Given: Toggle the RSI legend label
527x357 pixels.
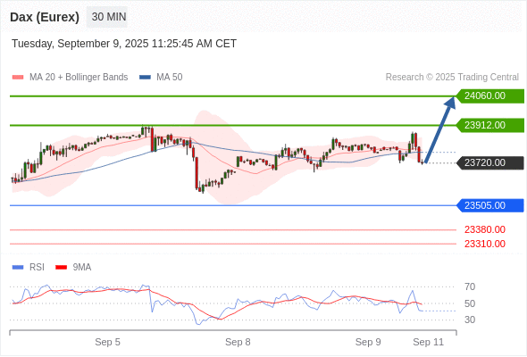Looking at the screenshot, I should [37, 268].
